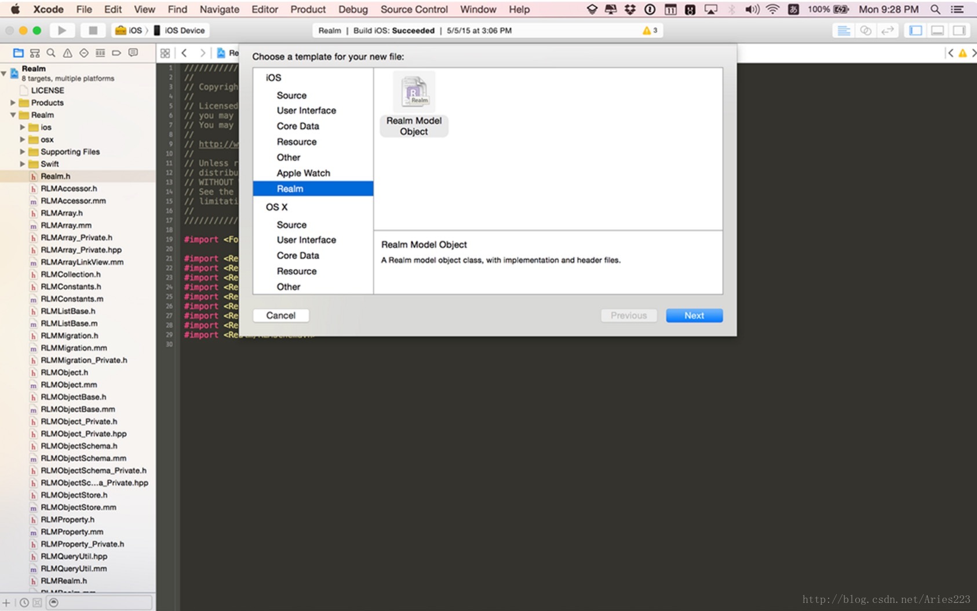
Task: Show the Standard editor layout
Action: pyautogui.click(x=844, y=31)
